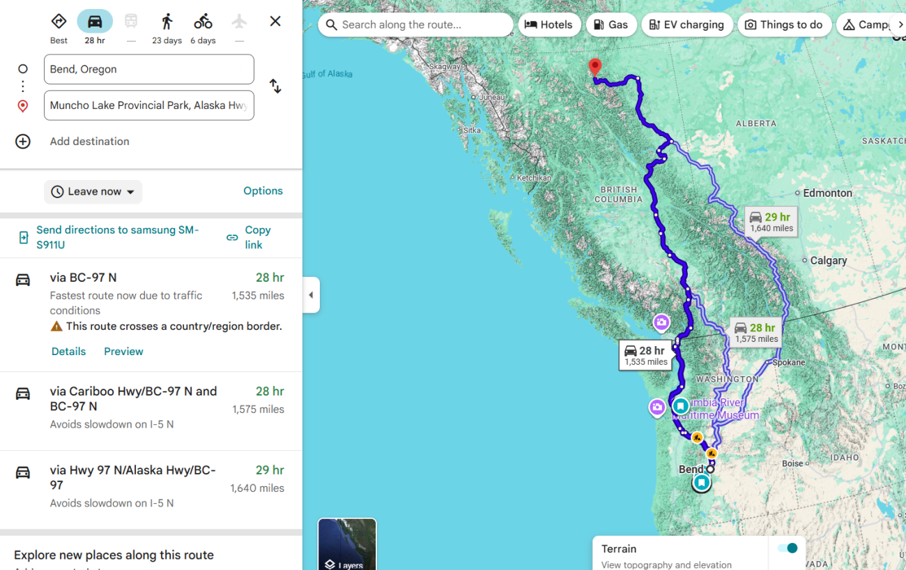Choose the walking travel mode

pyautogui.click(x=167, y=22)
